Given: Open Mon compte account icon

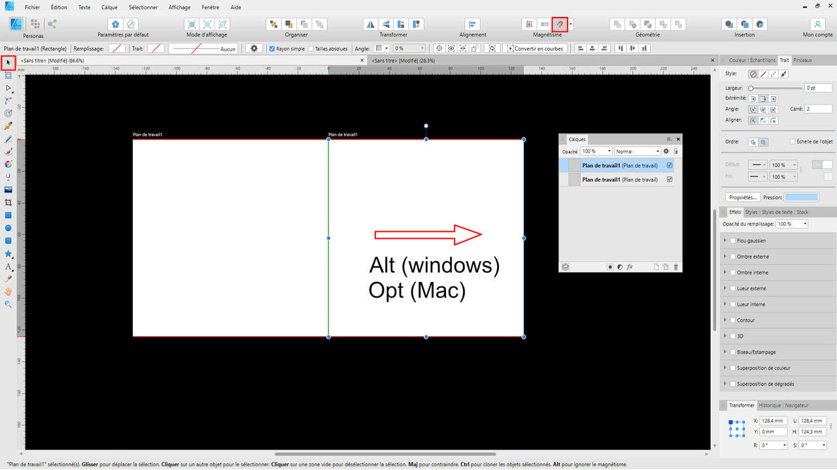Looking at the screenshot, I should click(817, 24).
